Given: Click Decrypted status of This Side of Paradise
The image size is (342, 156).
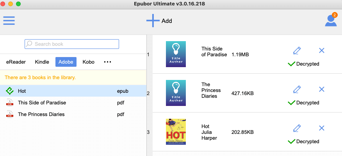Looking at the screenshot, I should (304, 64).
